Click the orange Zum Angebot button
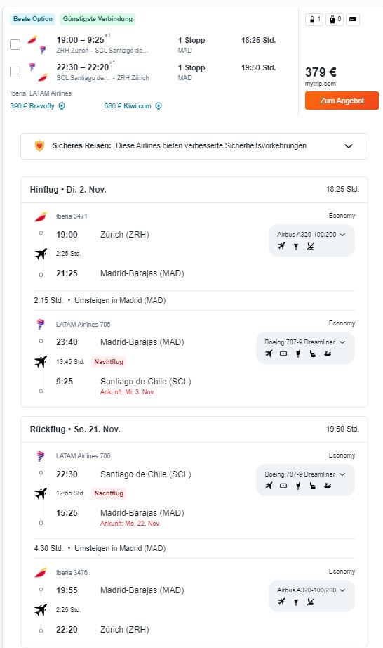383x648 pixels. 342,101
